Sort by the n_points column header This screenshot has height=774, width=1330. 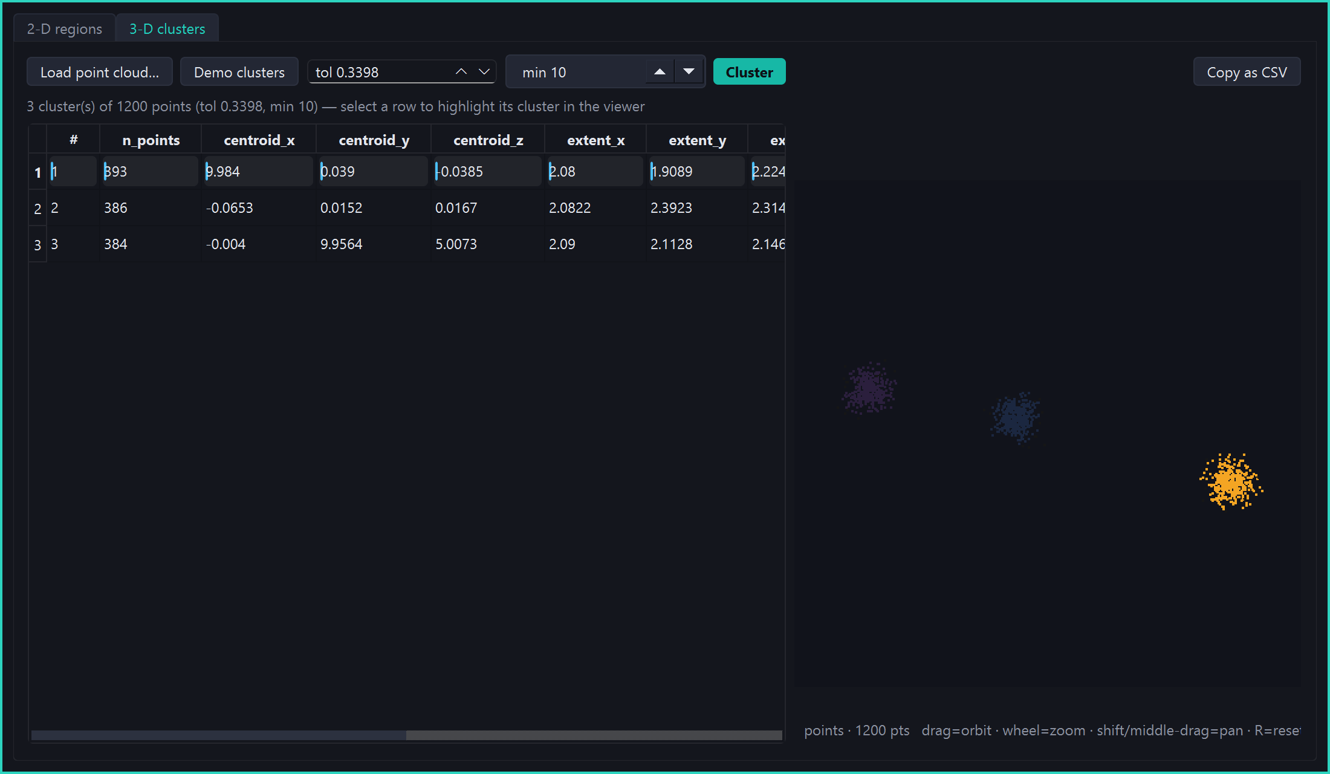151,140
